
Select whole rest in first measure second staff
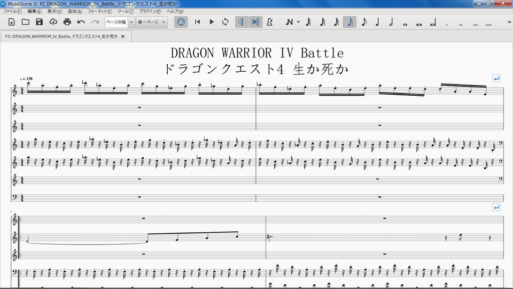point(139,107)
